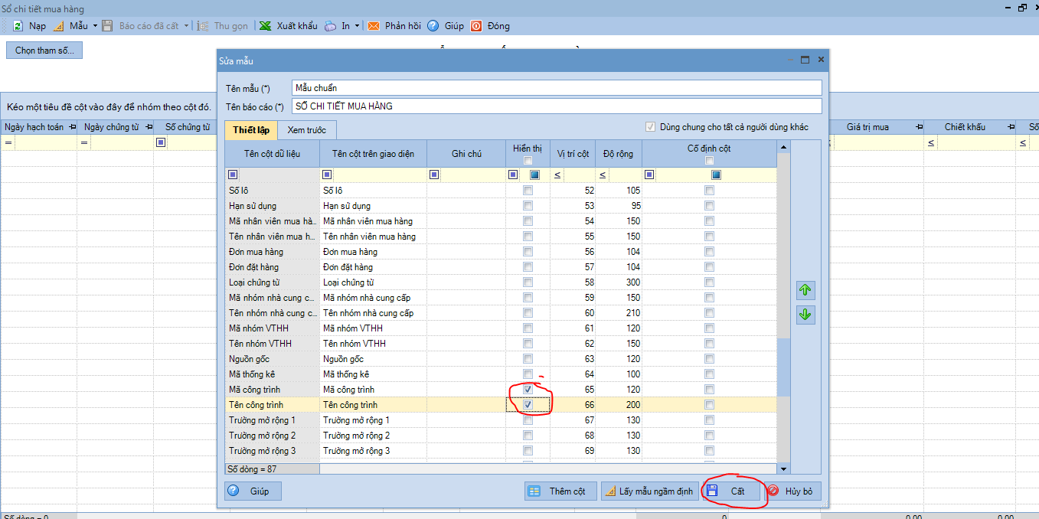This screenshot has height=519, width=1039.
Task: Pin the Ngày hạch toán column in background grid
Action: pos(73,127)
